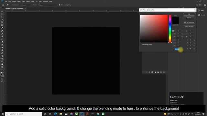Click inside the red color field gradient
207x116 pixels.
pos(154,29)
